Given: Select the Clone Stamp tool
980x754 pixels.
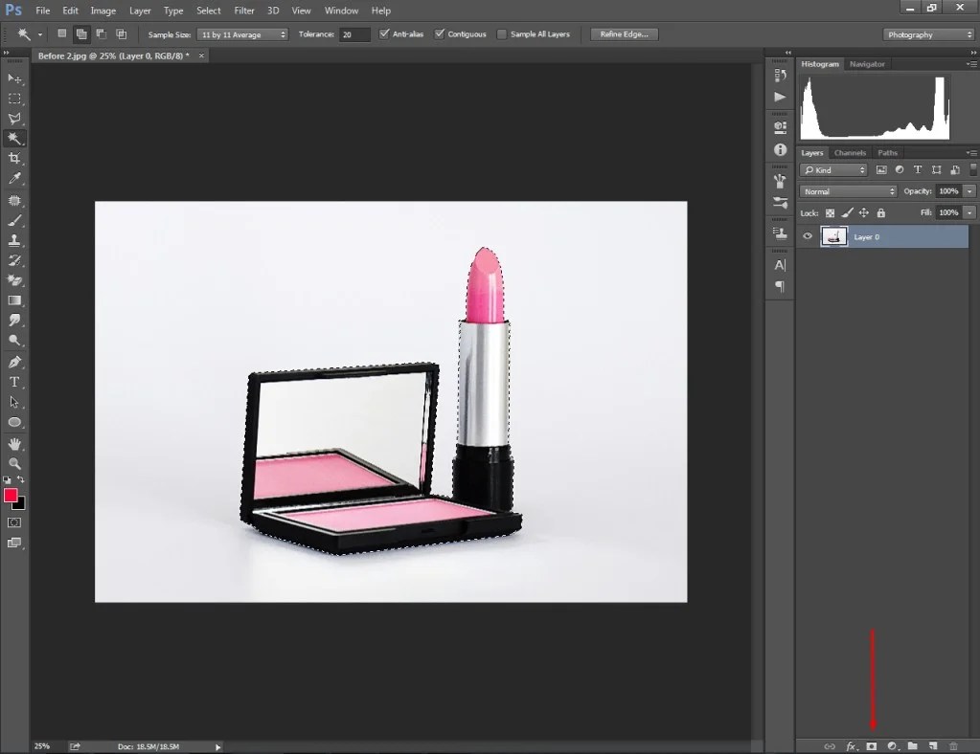Looking at the screenshot, I should click(14, 240).
